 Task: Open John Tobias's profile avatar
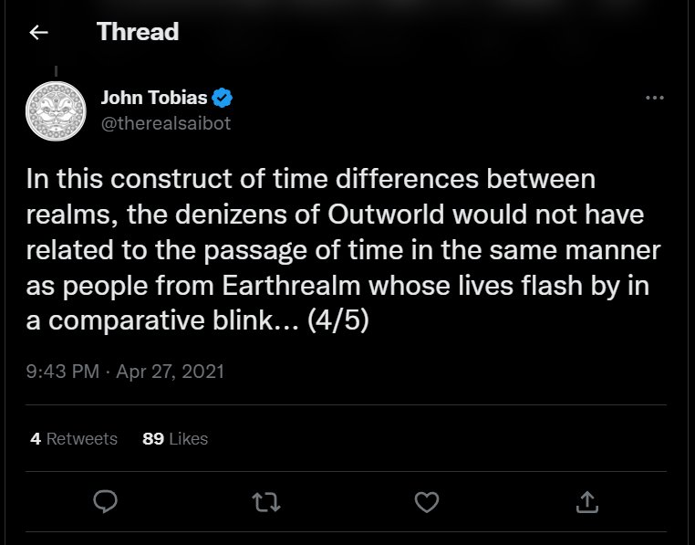(55, 110)
